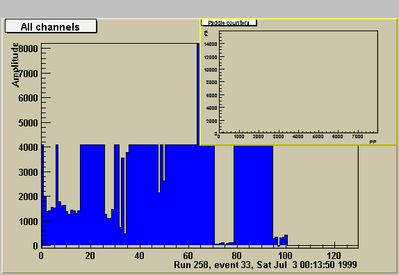Click the tall blue bar near channel 64

(198, 94)
